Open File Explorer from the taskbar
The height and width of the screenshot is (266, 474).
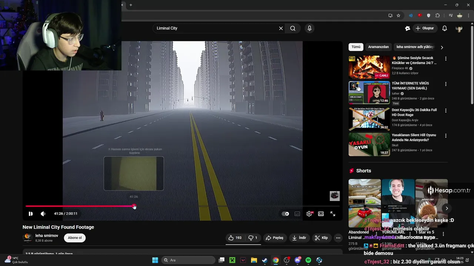[x=254, y=260]
